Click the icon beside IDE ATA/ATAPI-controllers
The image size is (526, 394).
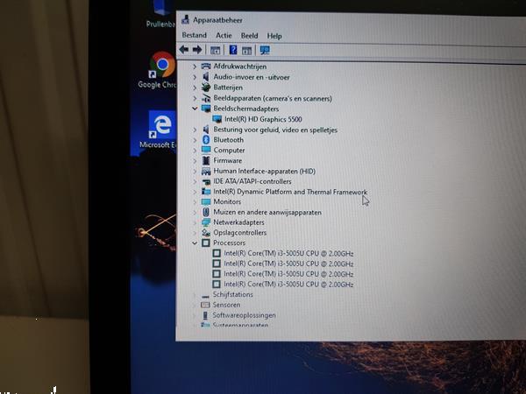(x=206, y=181)
